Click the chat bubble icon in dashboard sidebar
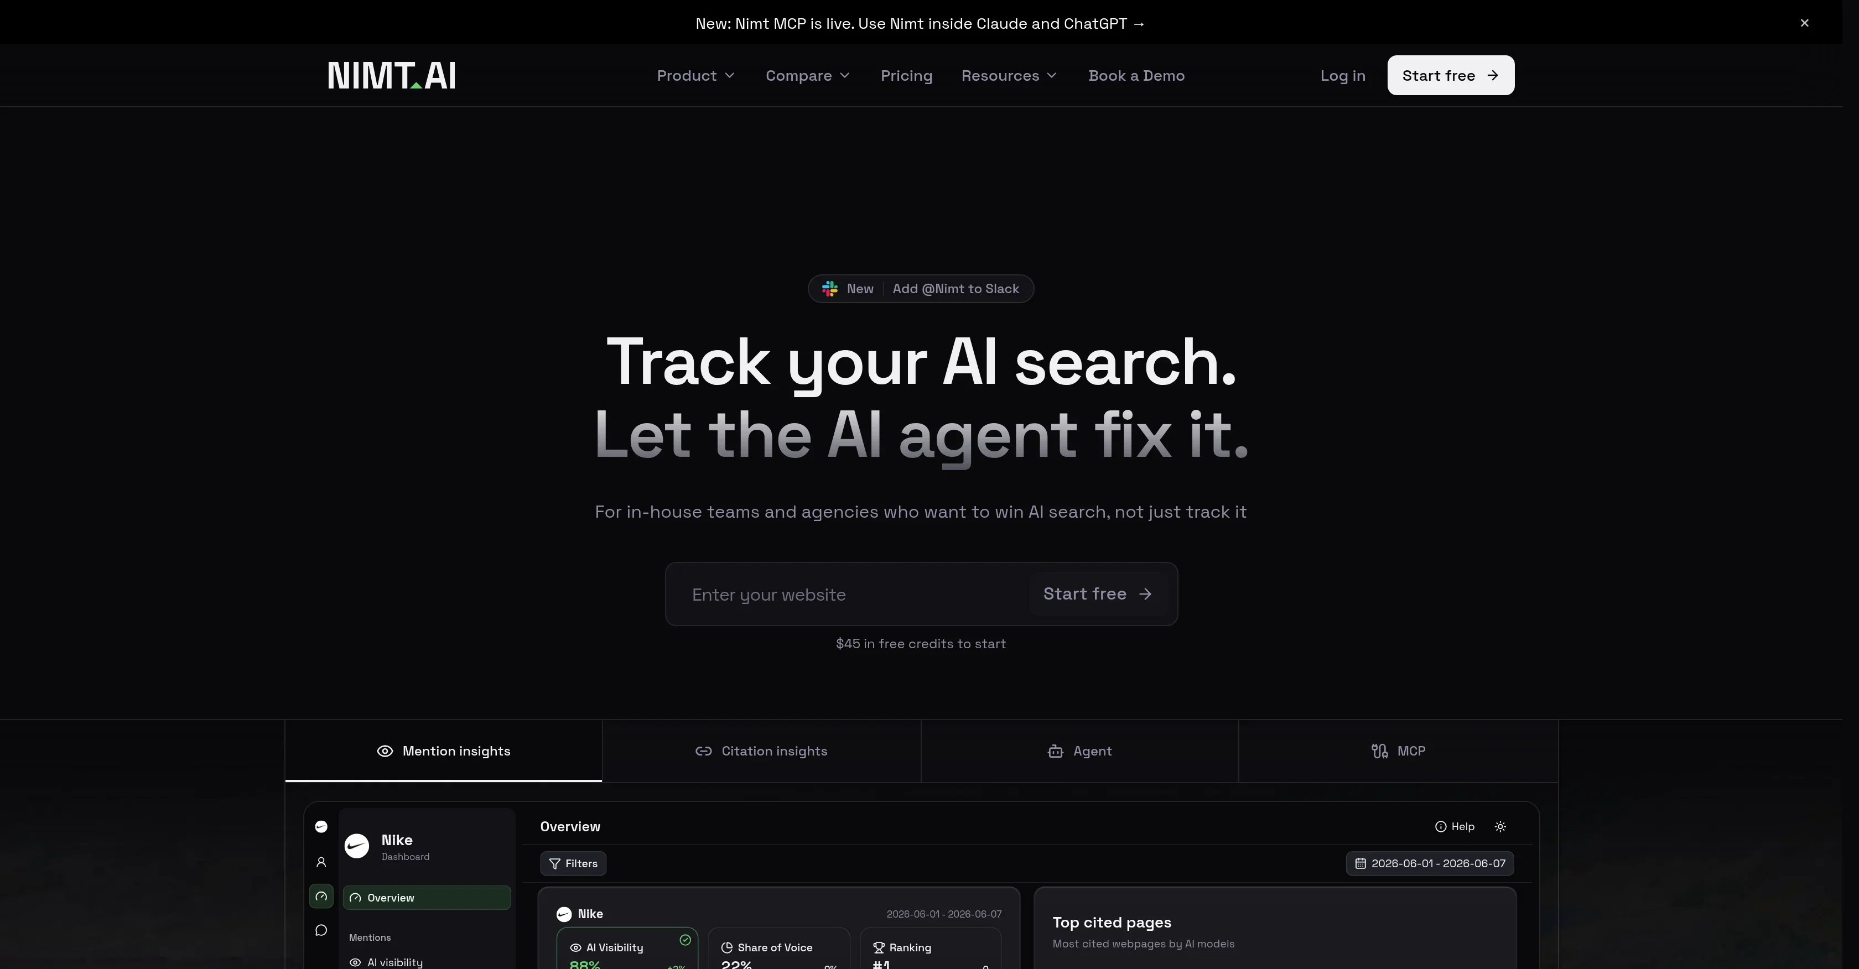 coord(321,930)
